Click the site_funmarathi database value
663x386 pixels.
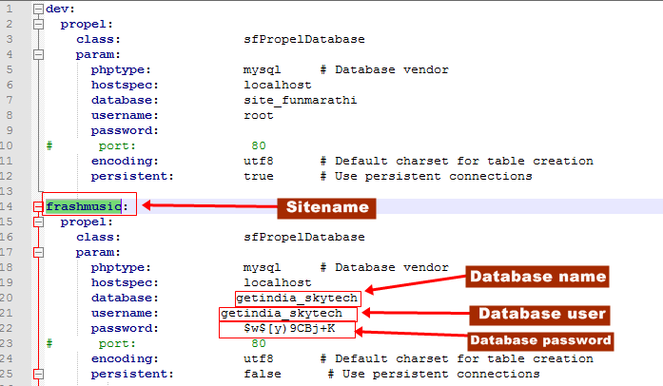(x=301, y=100)
